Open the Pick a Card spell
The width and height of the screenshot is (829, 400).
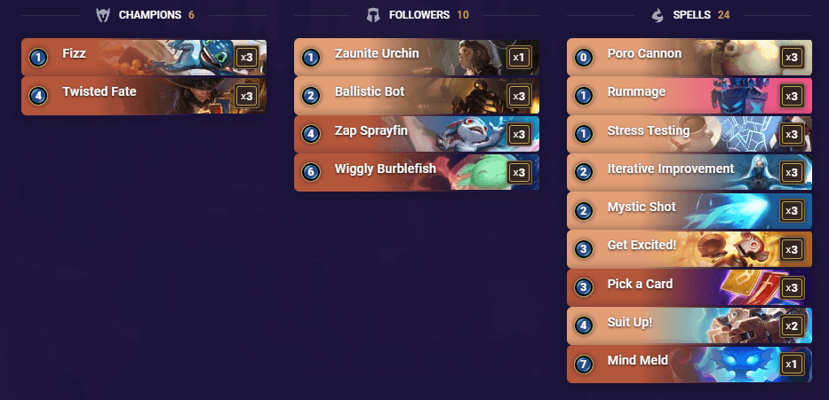click(x=690, y=287)
